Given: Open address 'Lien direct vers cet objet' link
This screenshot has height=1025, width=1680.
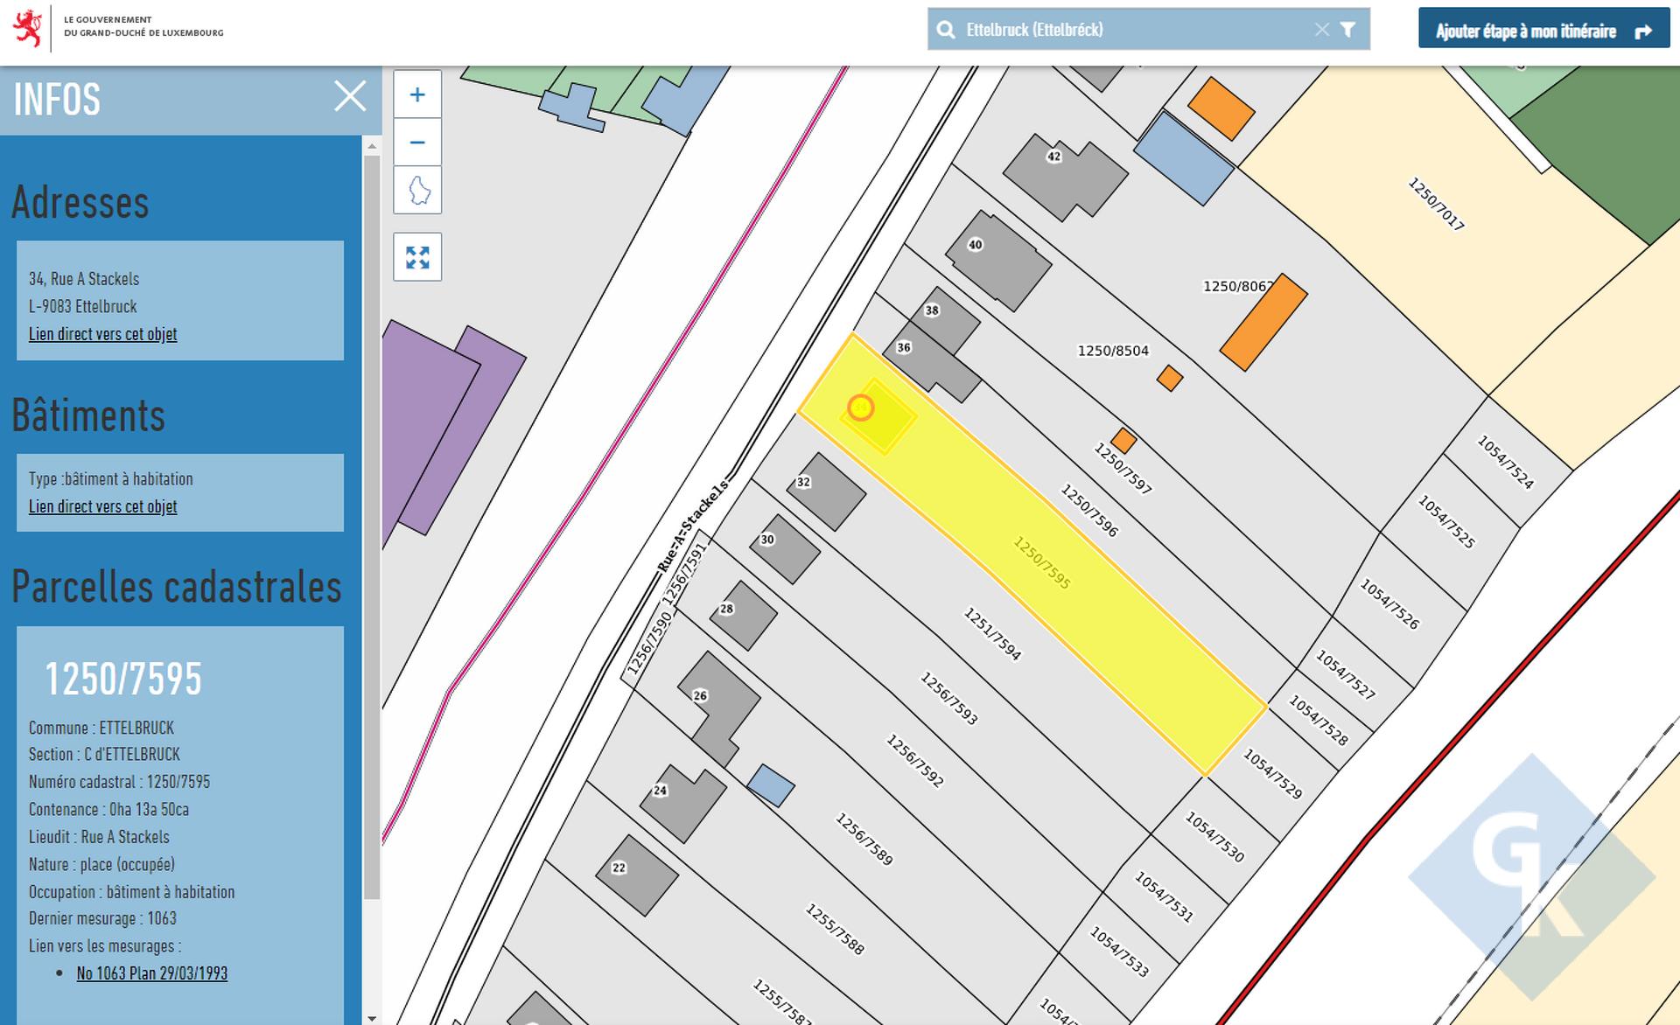Looking at the screenshot, I should [102, 334].
